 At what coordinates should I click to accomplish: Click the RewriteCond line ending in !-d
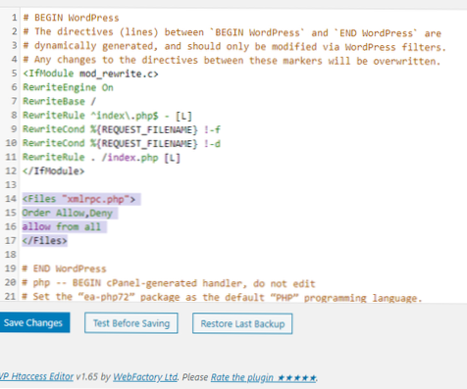coord(122,143)
